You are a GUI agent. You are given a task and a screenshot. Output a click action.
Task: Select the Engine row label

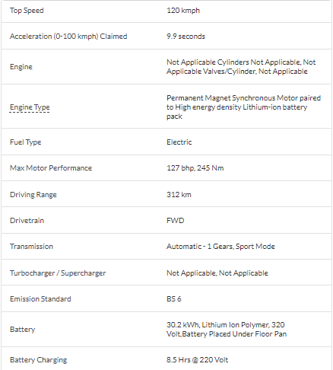(x=21, y=67)
